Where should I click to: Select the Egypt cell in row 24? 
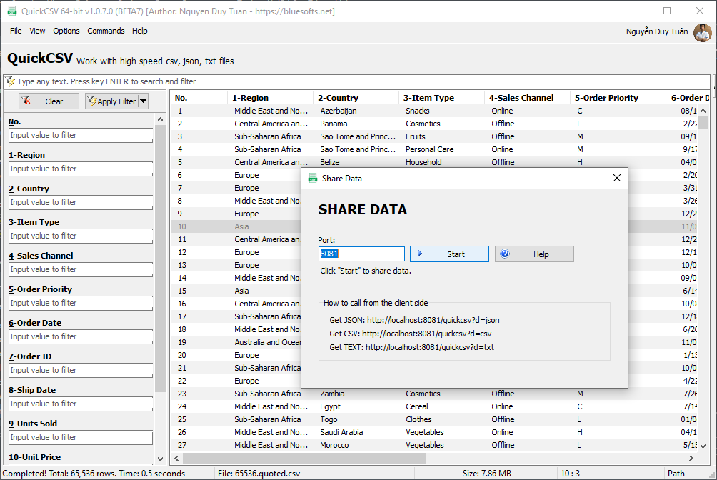click(330, 406)
